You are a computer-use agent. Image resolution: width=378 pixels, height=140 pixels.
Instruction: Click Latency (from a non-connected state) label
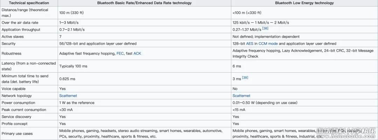pyautogui.click(x=29, y=66)
